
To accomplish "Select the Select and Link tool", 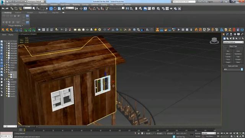I will coord(12,8).
